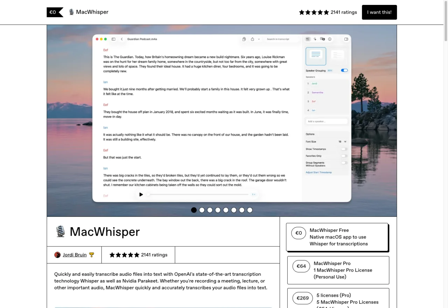
Task: Select the fourth carousel dot
Action: pyautogui.click(x=218, y=210)
